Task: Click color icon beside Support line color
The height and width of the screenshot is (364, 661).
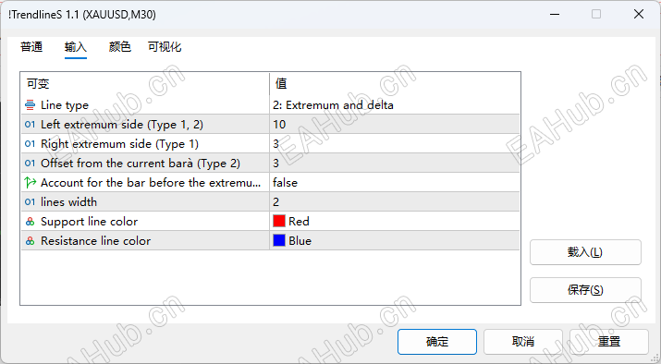Action: click(x=30, y=222)
